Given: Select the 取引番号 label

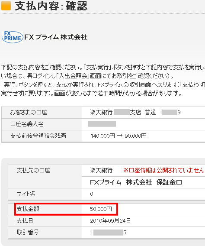Looking at the screenshot, I should pos(28,232).
